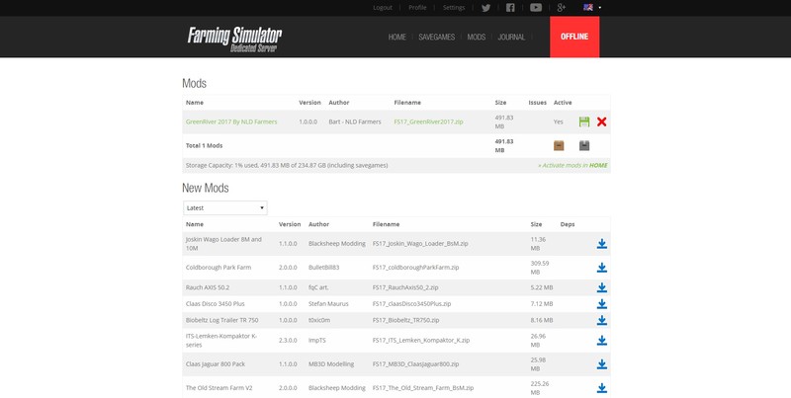Click the gray box icon in totals row
Image resolution: width=791 pixels, height=398 pixels.
[584, 145]
